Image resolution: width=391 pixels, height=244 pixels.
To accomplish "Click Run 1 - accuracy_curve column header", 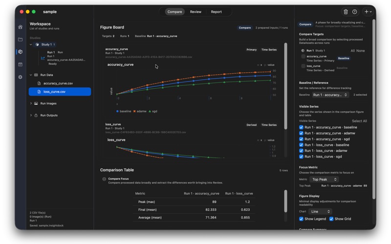I will pos(201,193).
